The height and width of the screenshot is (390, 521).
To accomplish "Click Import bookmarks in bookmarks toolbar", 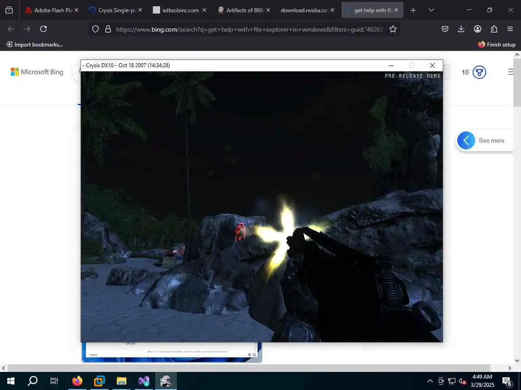I will (x=34, y=44).
